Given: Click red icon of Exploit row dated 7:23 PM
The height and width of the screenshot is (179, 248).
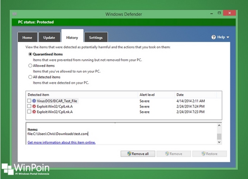Looking at the screenshot, I should (34, 112).
